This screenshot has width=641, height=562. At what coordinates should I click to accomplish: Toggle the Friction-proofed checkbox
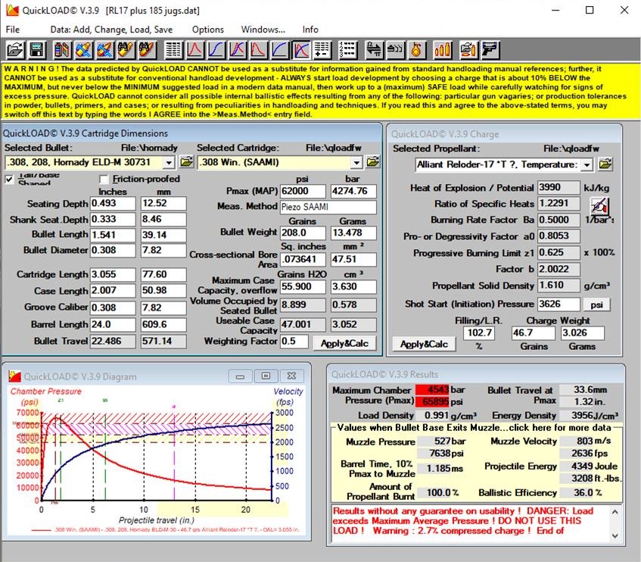pyautogui.click(x=105, y=180)
